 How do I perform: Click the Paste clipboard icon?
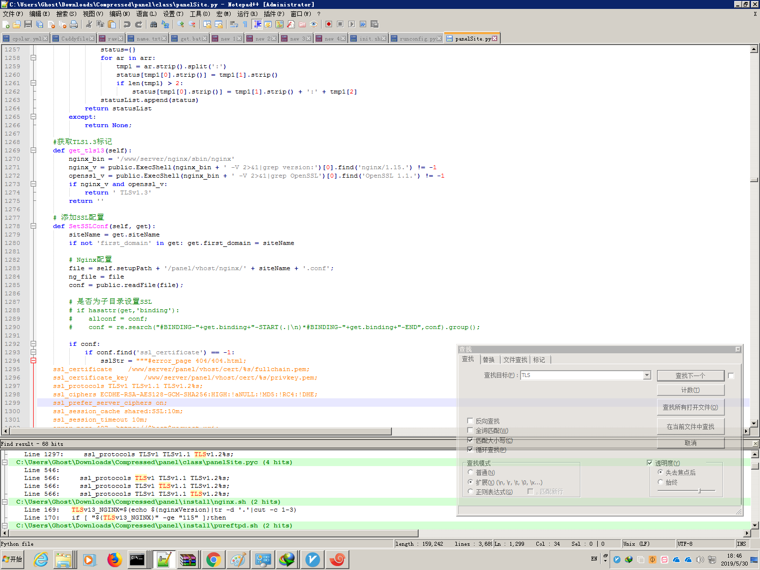112,24
